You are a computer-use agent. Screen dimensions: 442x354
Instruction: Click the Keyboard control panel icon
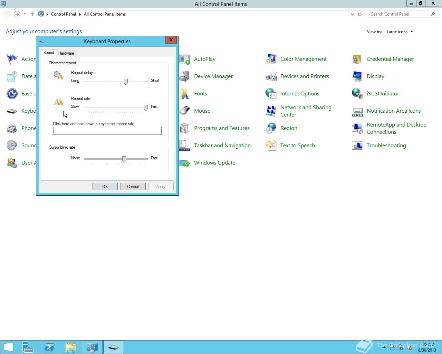pyautogui.click(x=12, y=111)
